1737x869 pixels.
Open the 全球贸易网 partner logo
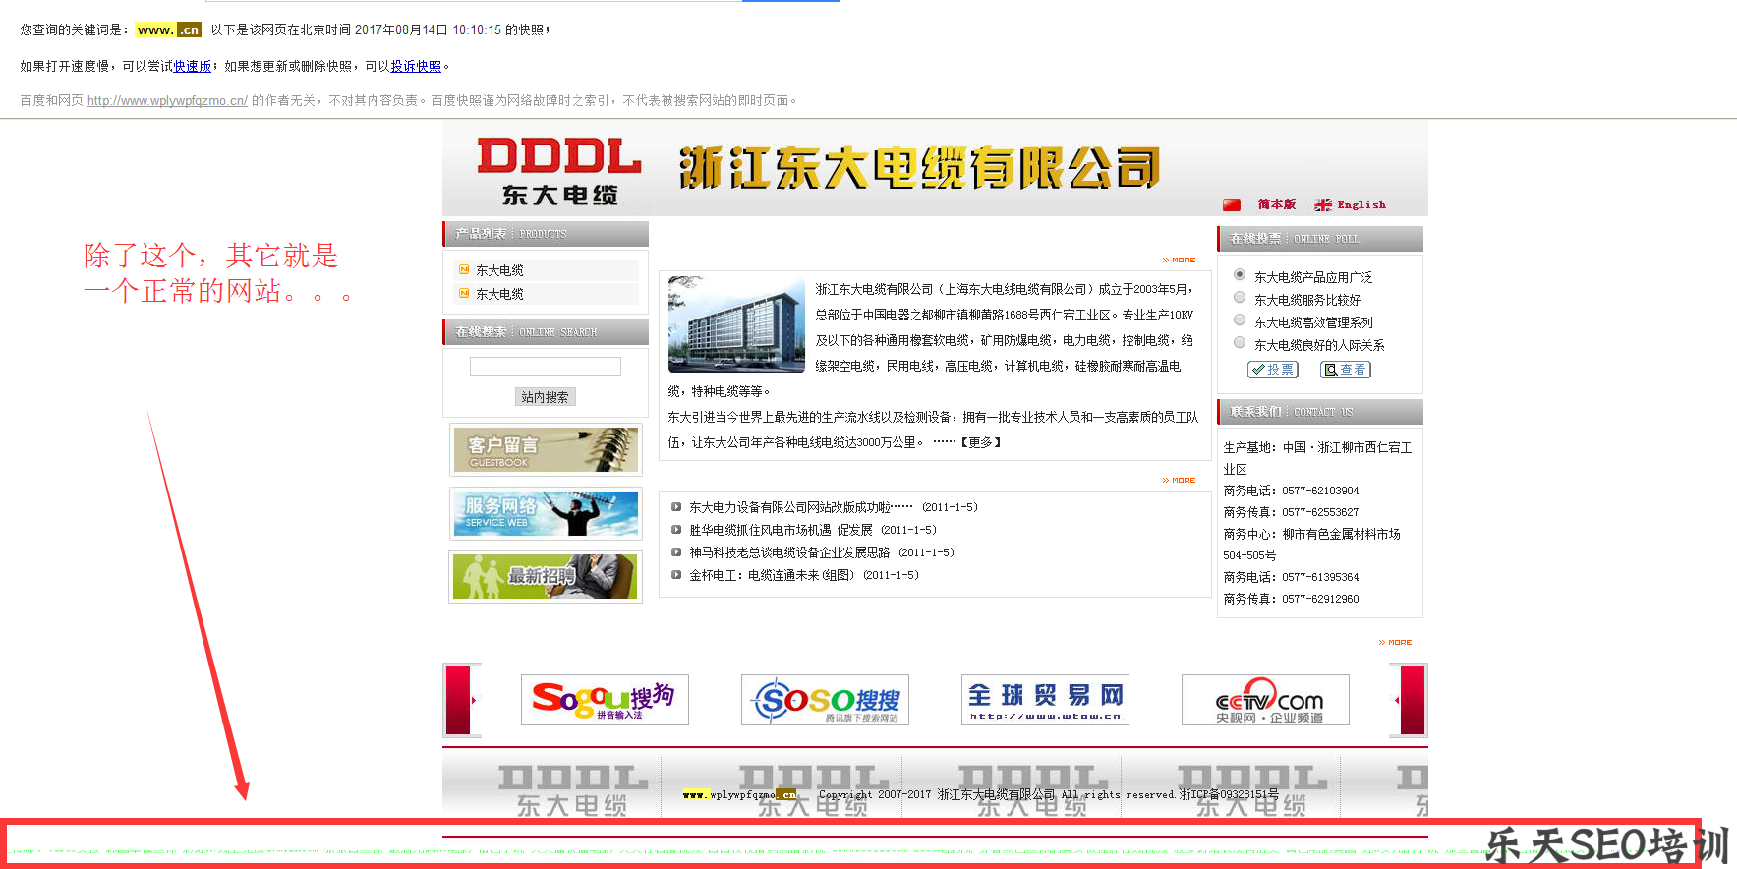coord(1045,700)
